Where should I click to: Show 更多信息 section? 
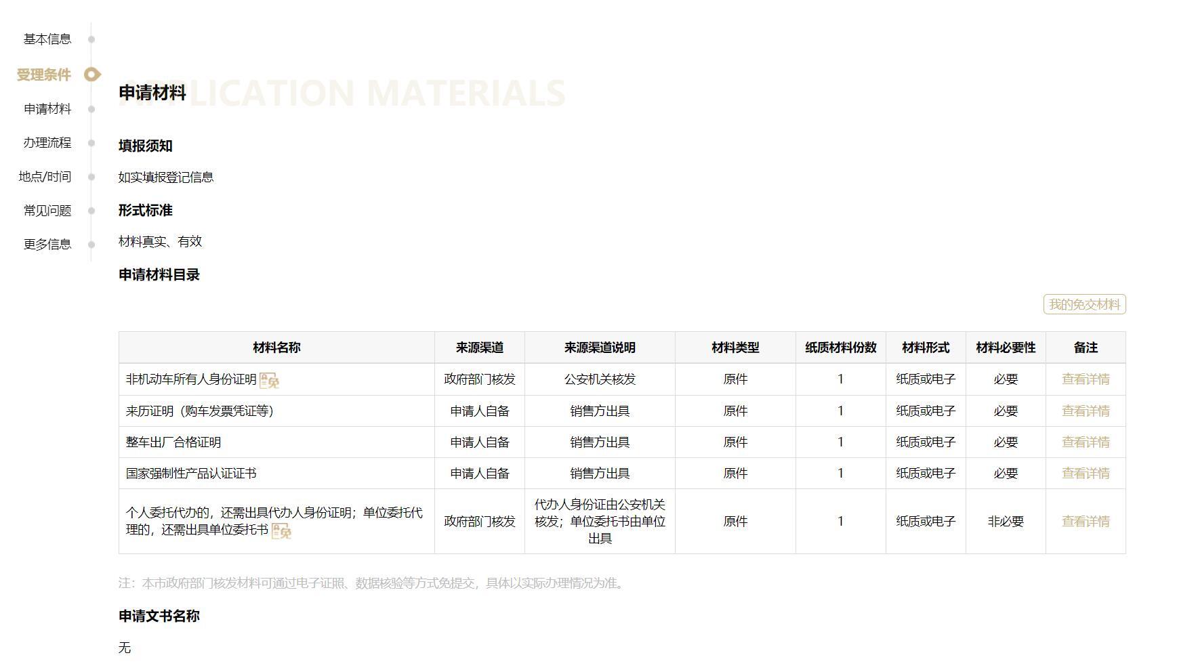[x=47, y=244]
